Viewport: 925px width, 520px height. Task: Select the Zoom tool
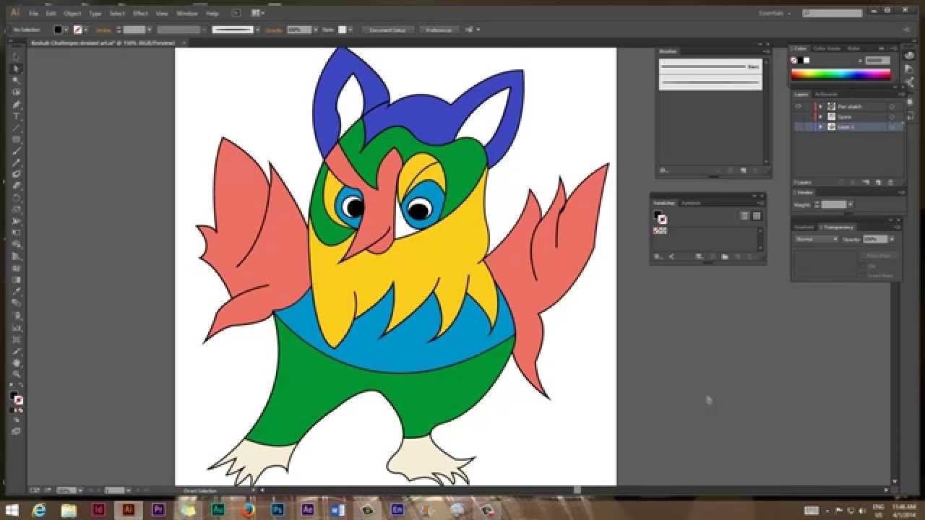tap(17, 374)
